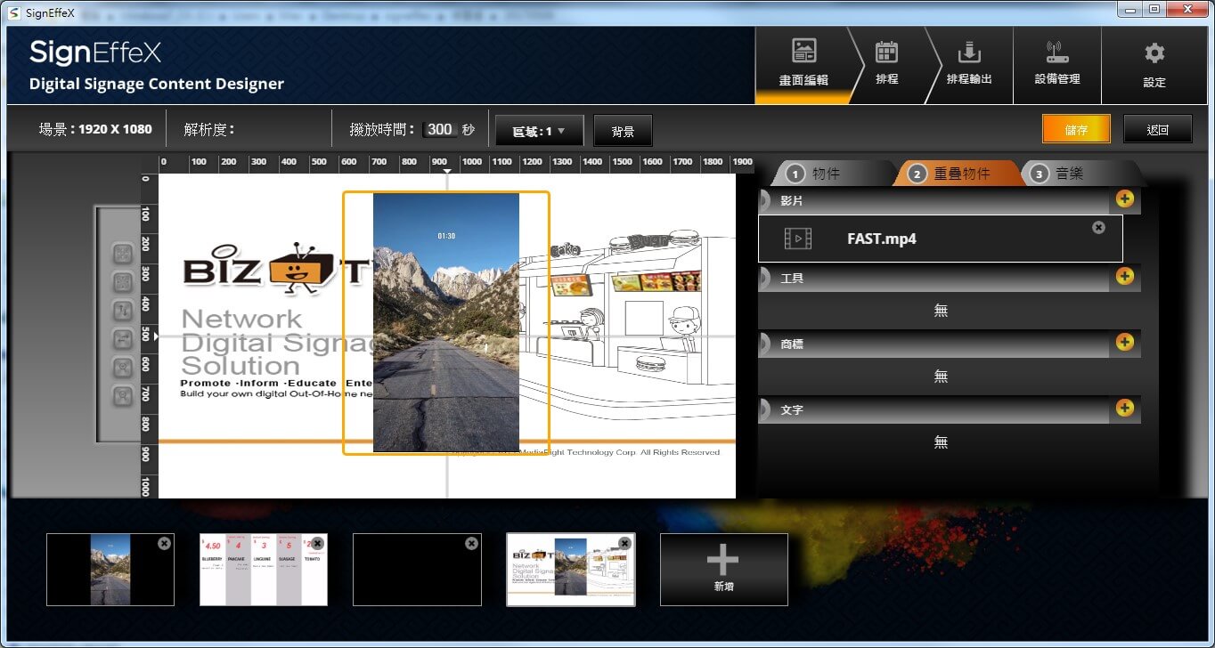The height and width of the screenshot is (648, 1215).
Task: Select the menu price list scene thumbnail
Action: 263,570
